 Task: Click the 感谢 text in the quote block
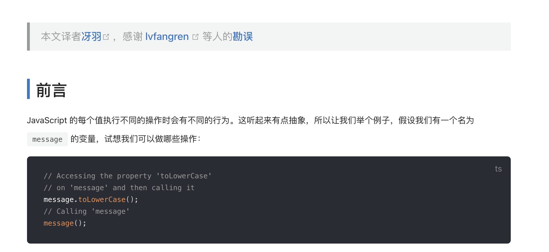[x=133, y=37]
